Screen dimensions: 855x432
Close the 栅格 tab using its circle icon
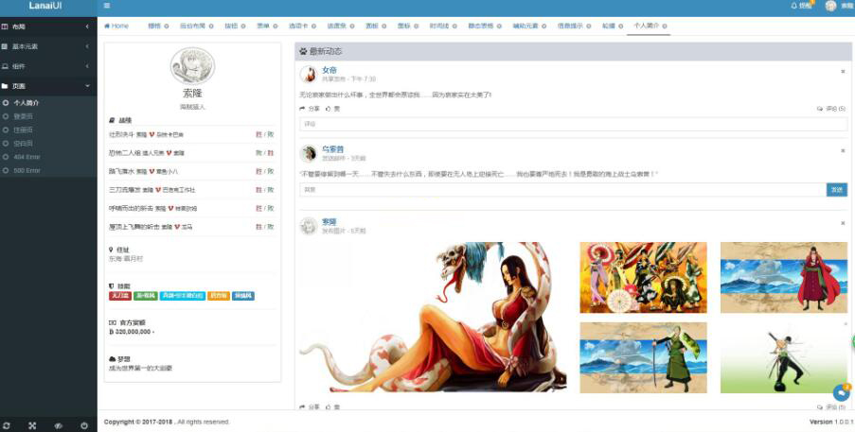pos(167,26)
